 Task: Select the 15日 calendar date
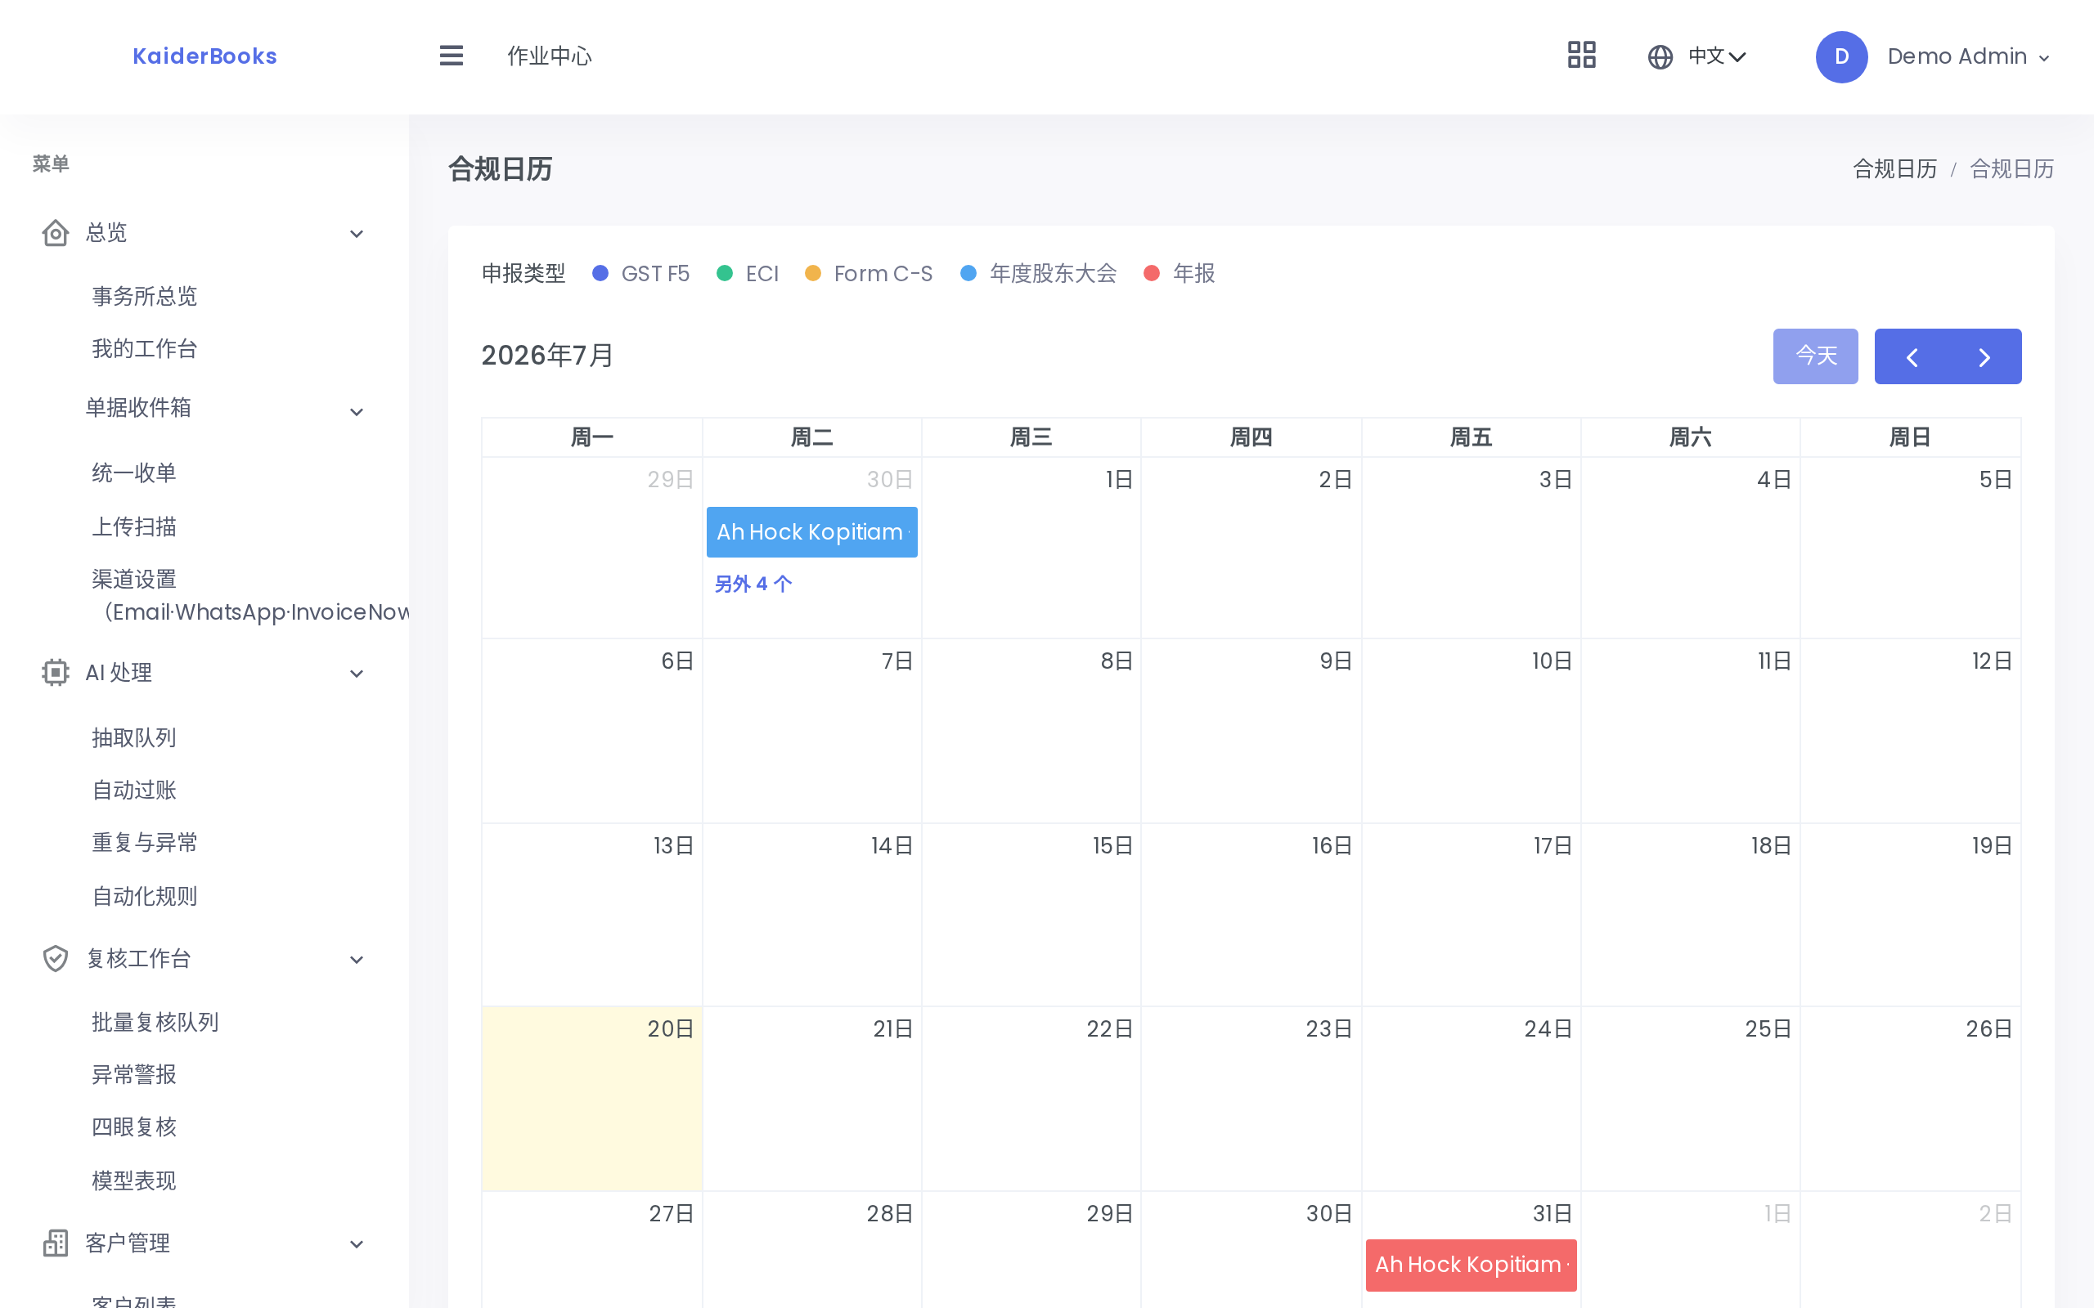(x=1112, y=846)
